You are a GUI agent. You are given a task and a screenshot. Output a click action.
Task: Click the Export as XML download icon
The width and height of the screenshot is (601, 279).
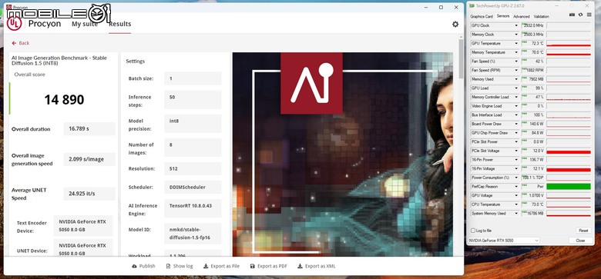[x=300, y=266]
